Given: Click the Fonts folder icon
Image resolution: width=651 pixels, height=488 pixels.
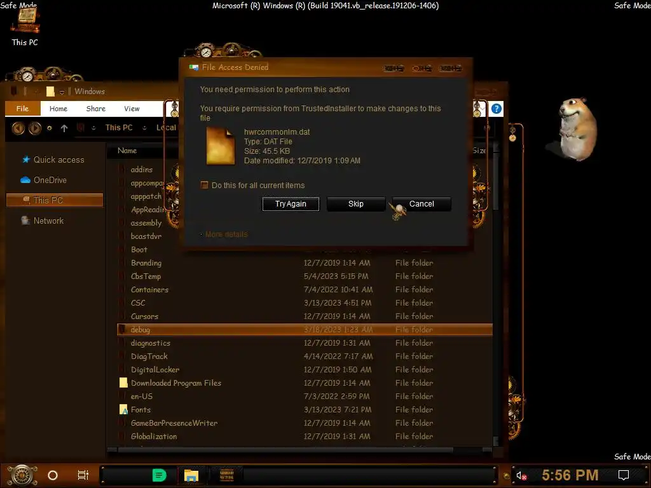Looking at the screenshot, I should pyautogui.click(x=123, y=410).
